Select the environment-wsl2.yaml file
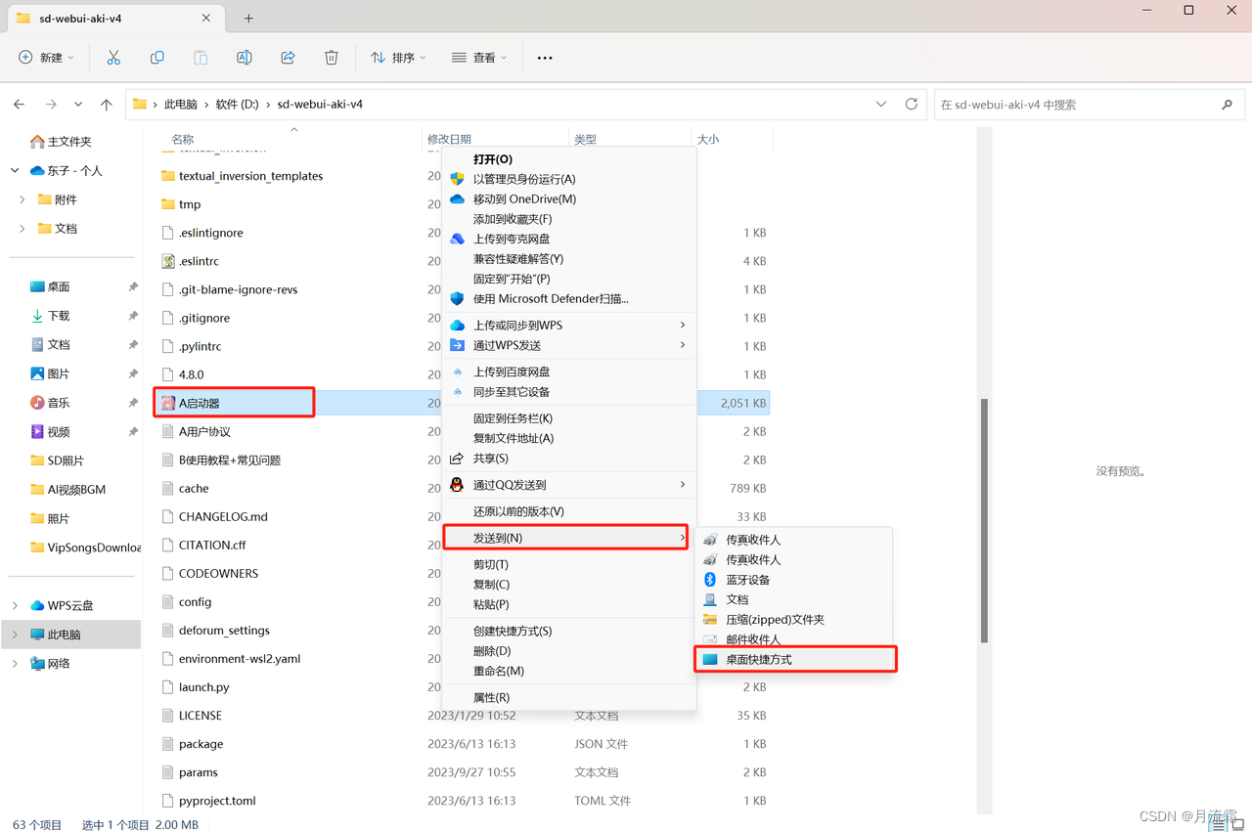Screen dimensions: 1252x832 [240, 659]
